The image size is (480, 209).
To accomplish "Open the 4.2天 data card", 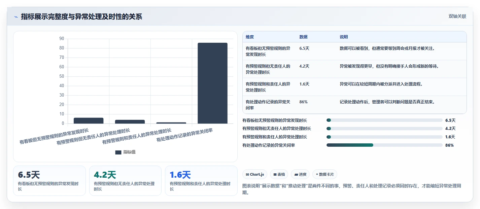I will [125, 181].
